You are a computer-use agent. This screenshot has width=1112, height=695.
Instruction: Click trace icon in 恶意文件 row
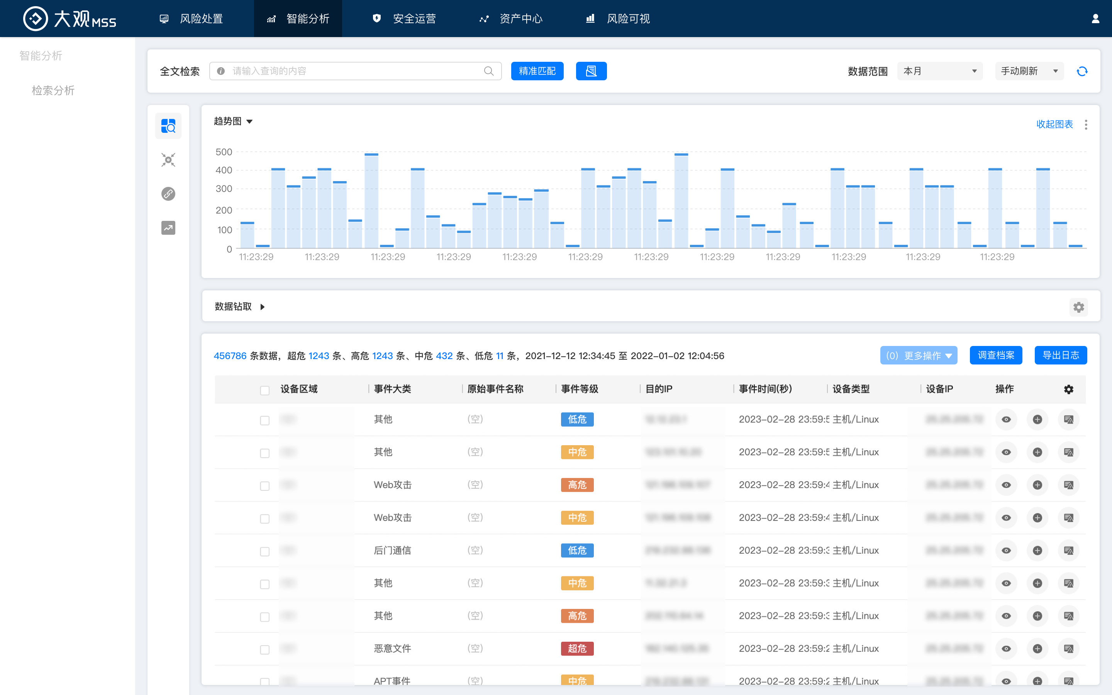(1069, 649)
